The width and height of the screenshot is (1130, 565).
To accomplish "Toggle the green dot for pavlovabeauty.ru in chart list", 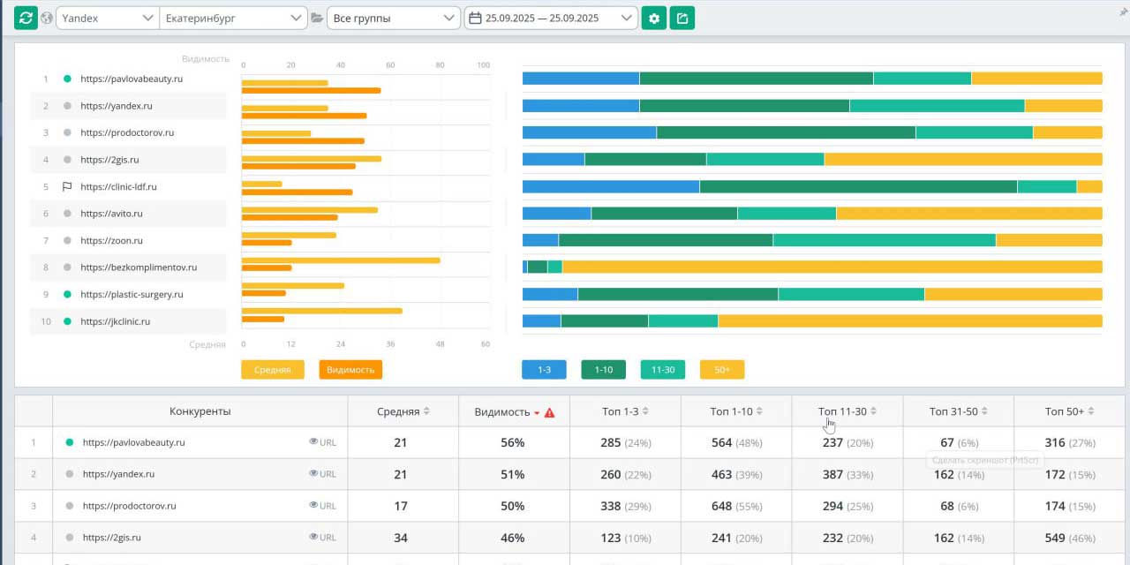I will click(67, 79).
